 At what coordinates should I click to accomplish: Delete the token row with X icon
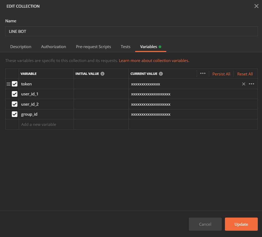(x=244, y=84)
